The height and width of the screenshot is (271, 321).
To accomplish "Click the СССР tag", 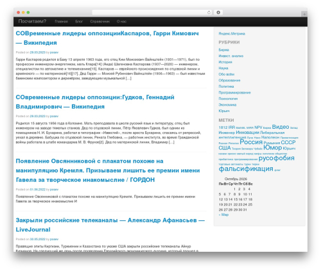I will [x=288, y=142].
